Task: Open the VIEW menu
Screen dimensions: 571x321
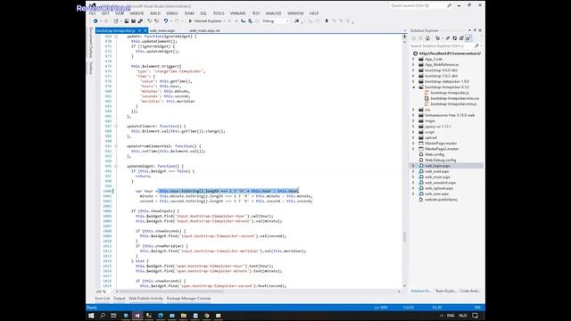Action: pos(120,13)
